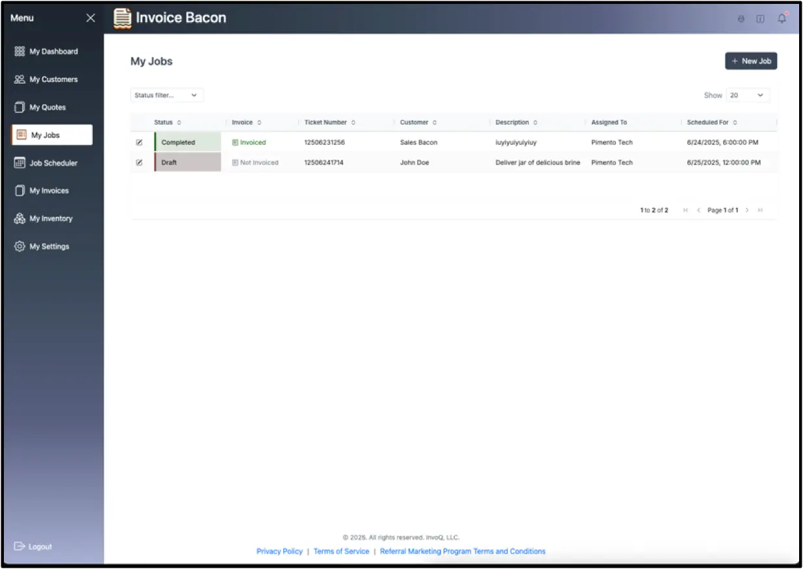Open My Quotes menu item
This screenshot has height=569, width=803.
coord(52,107)
